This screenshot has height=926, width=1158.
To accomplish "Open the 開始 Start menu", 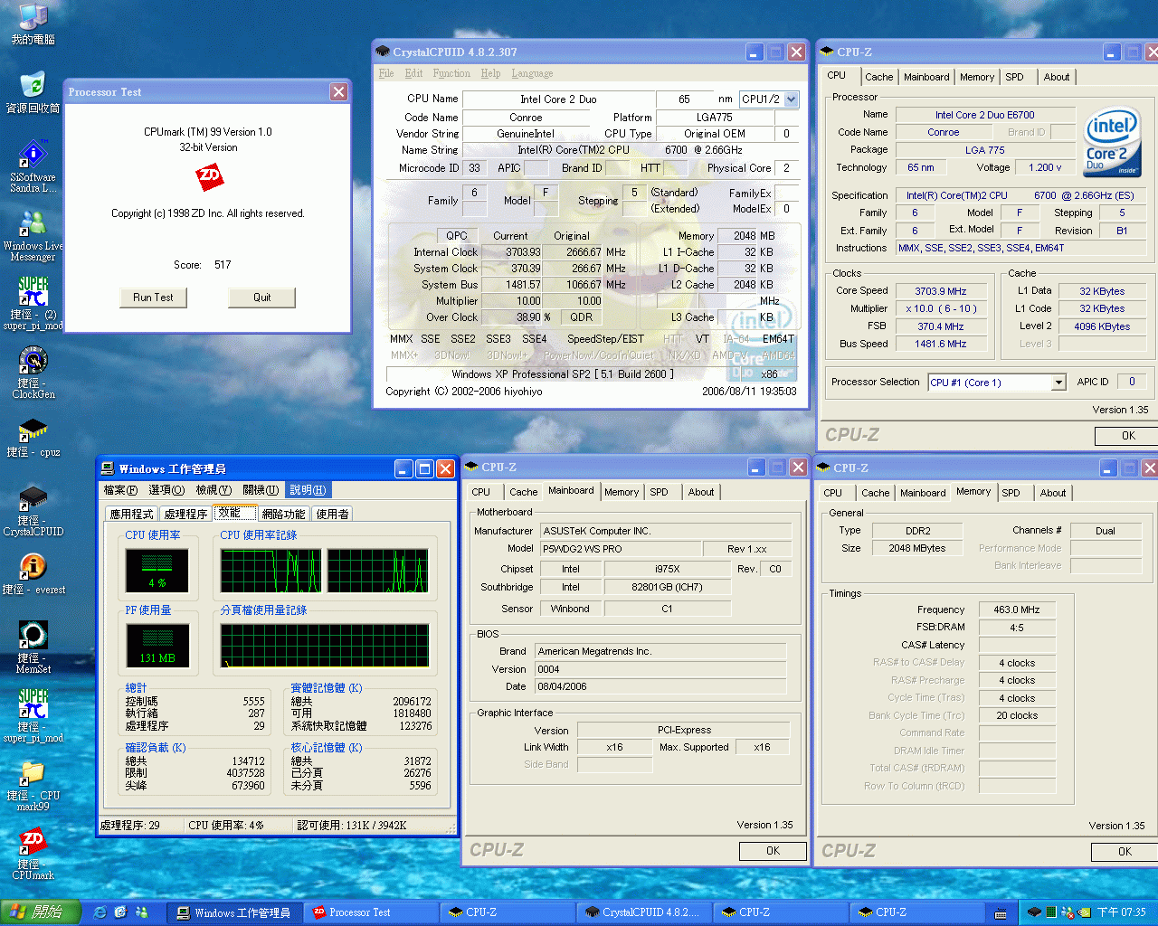I will click(41, 912).
